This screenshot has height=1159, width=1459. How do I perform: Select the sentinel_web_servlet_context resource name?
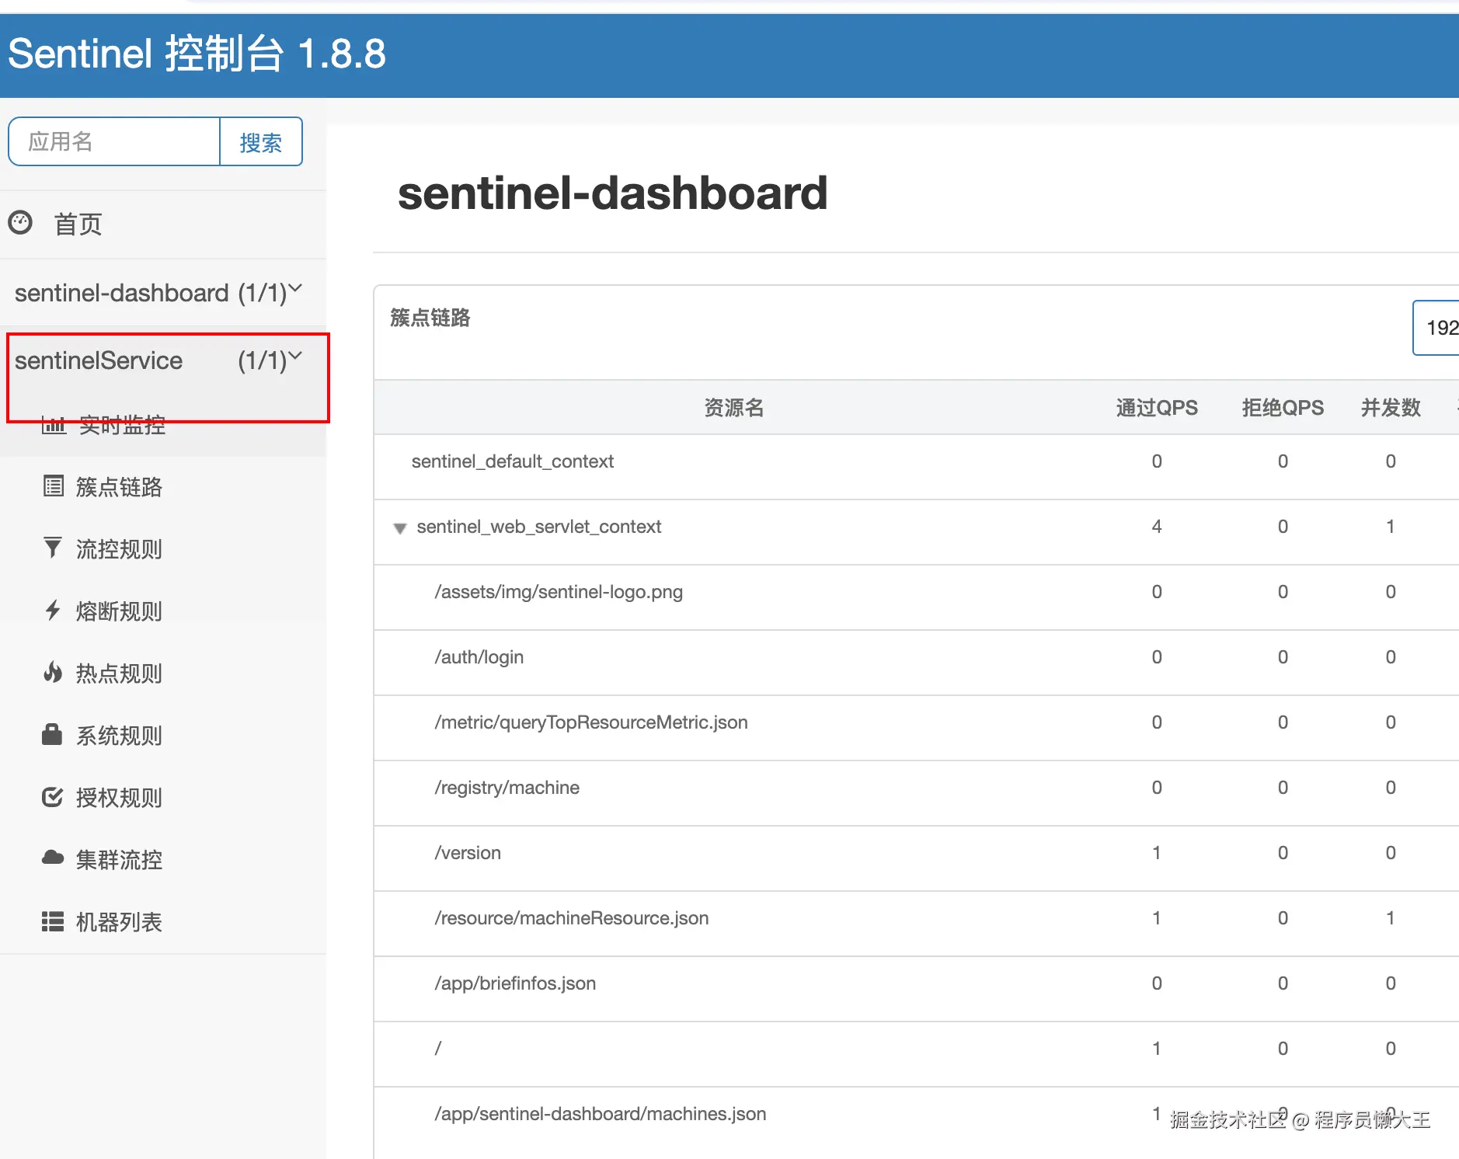coord(539,527)
